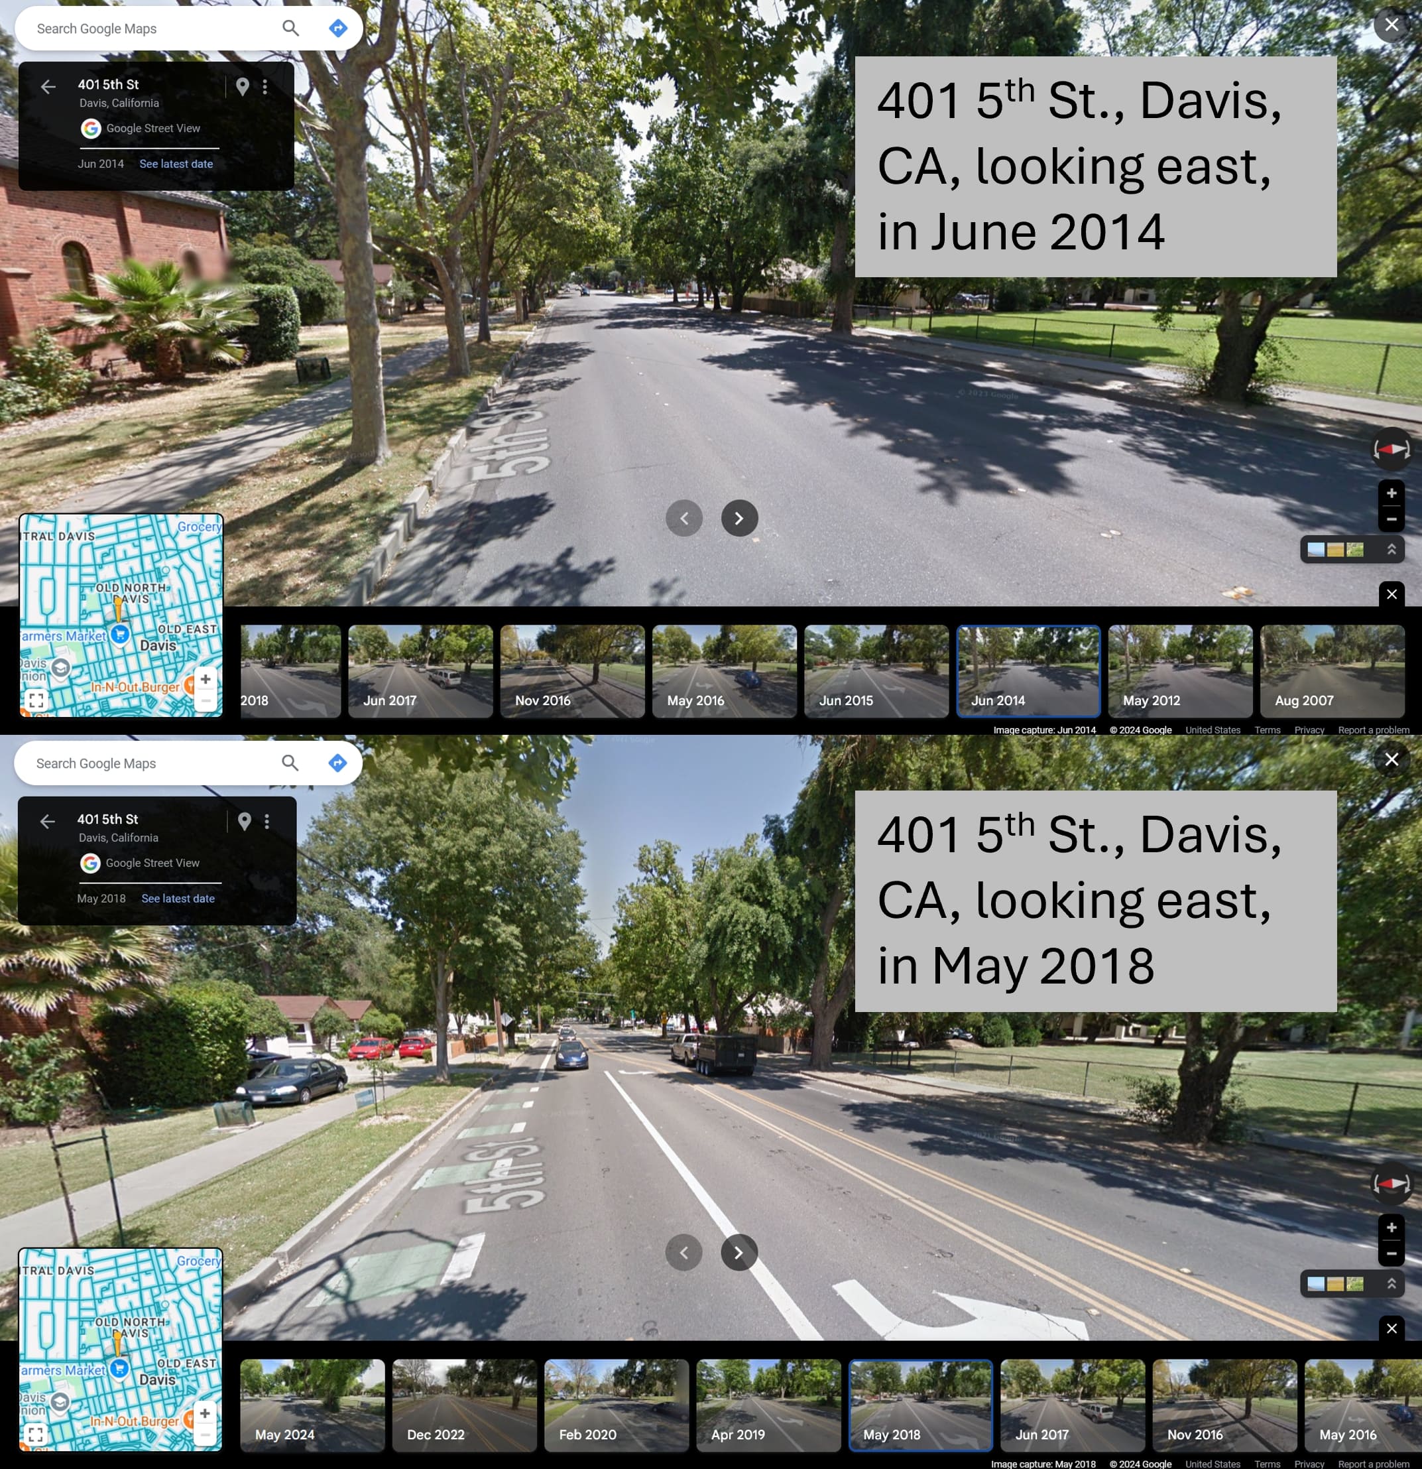Select 'See latest date' link bottom panel

pos(177,899)
